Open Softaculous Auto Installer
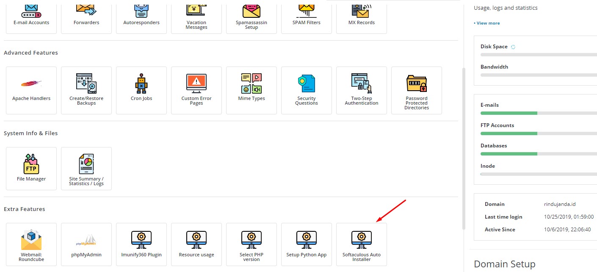Viewport: 597px width, 272px height. click(x=361, y=244)
